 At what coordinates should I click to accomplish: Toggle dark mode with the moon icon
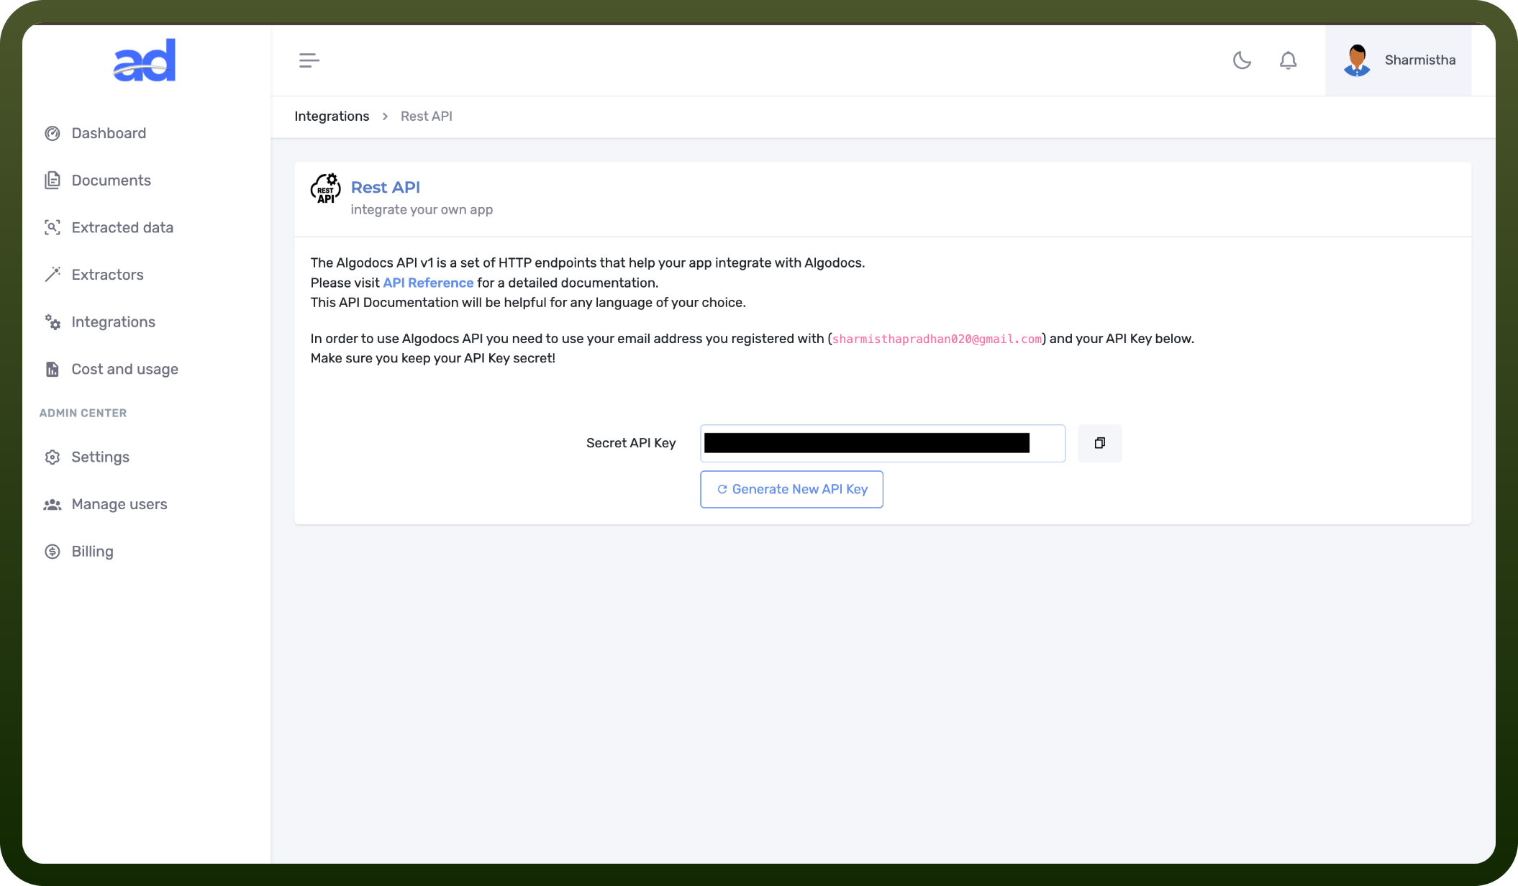1242,60
